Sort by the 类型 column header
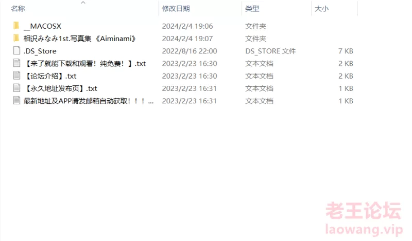Image resolution: width=412 pixels, height=241 pixels. (252, 9)
